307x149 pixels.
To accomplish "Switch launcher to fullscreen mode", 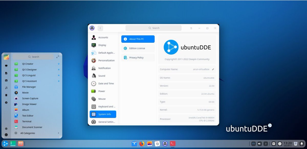I will point(58,57).
